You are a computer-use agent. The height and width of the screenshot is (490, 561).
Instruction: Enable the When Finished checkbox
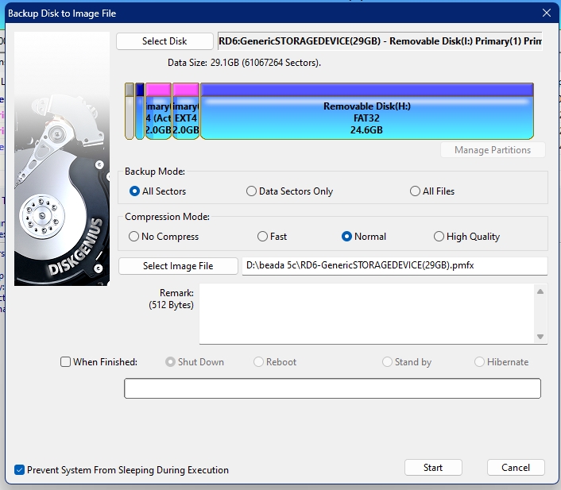coord(66,362)
